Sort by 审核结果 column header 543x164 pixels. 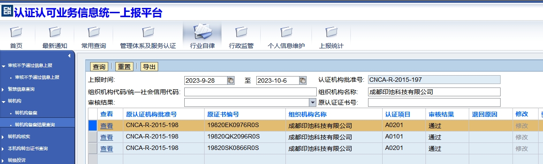coord(441,114)
